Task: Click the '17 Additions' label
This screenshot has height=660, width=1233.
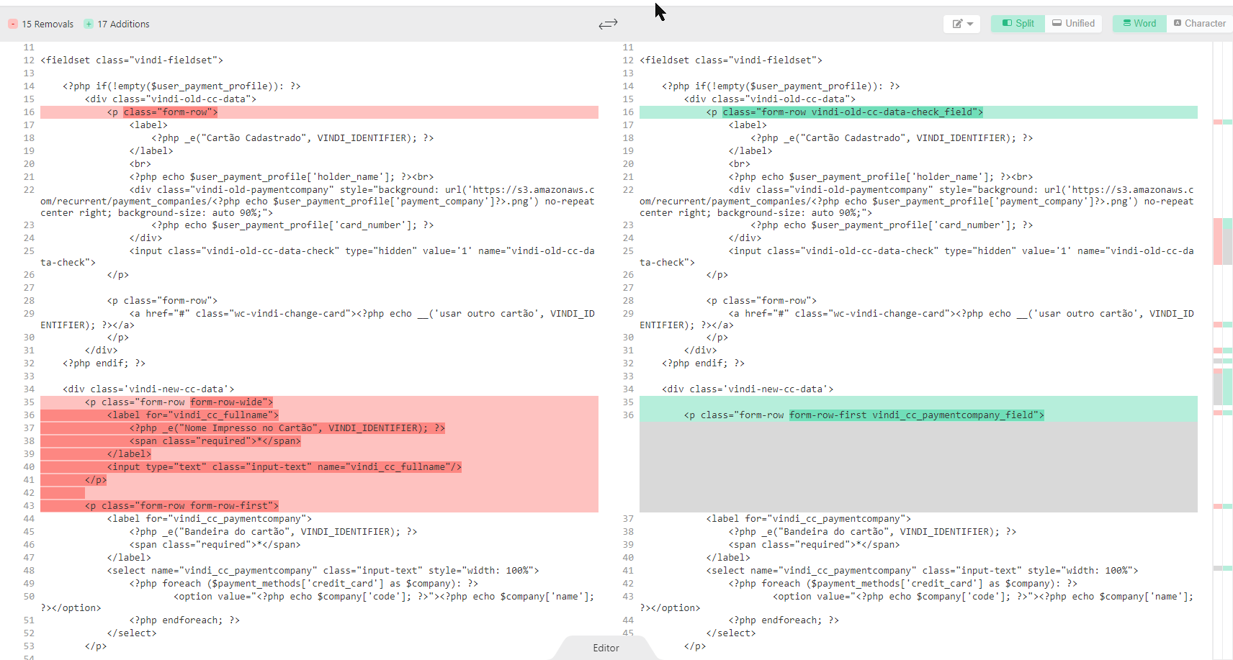Action: coord(123,24)
